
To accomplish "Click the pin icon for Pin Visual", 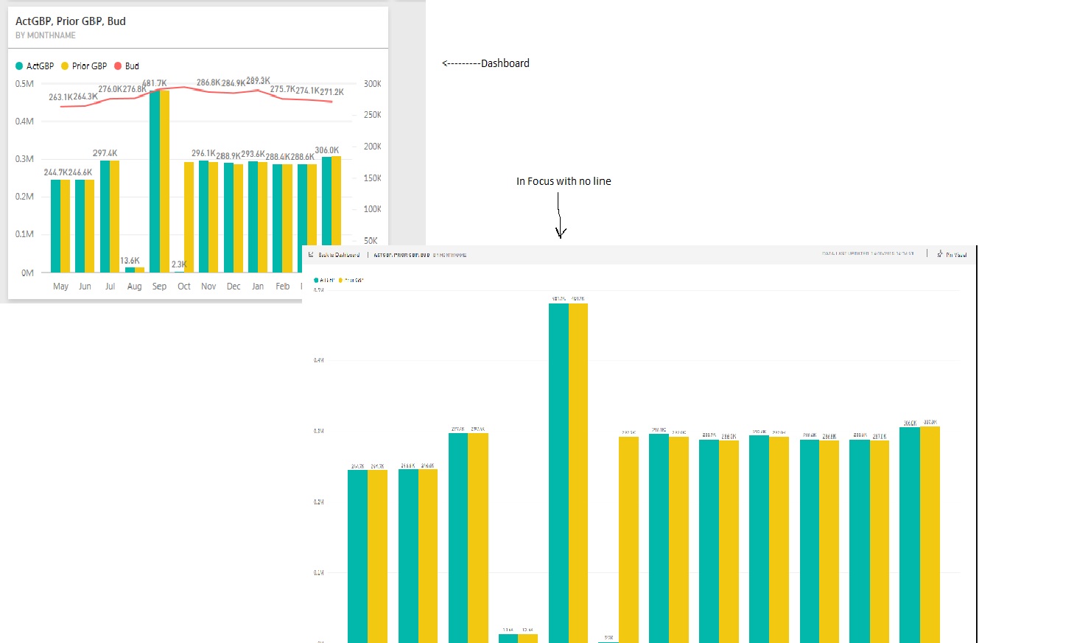I will tap(940, 254).
